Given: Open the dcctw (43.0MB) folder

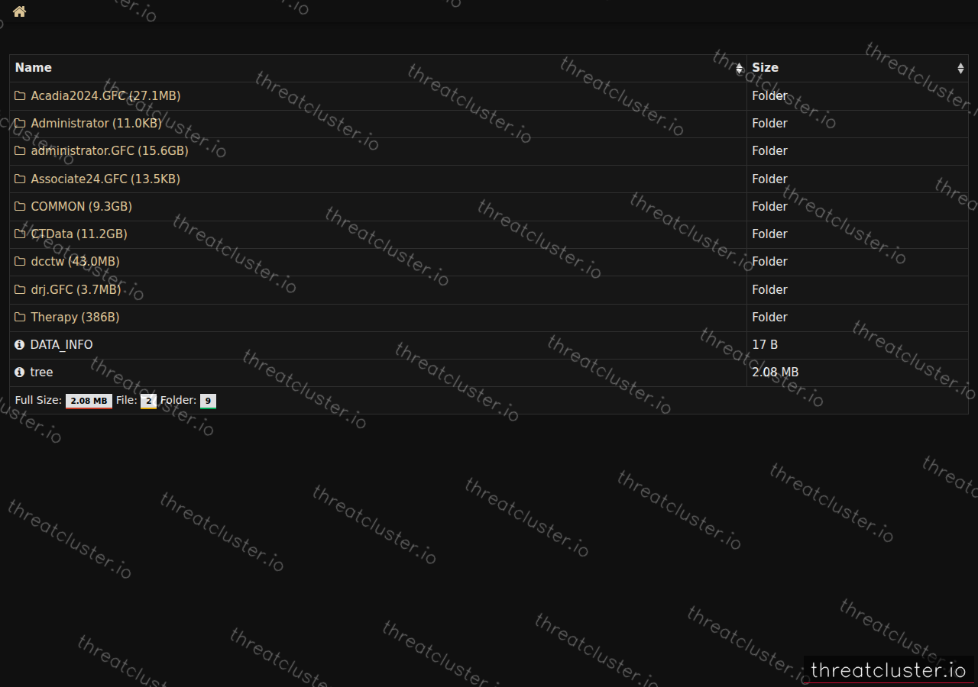Looking at the screenshot, I should pyautogui.click(x=75, y=262).
